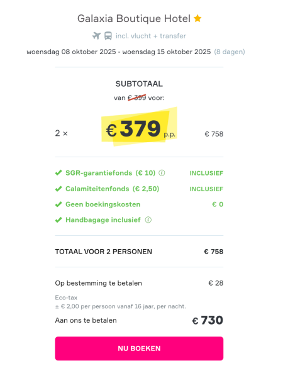Click the yellow €379 p.p. price badge
The height and width of the screenshot is (368, 283).
(x=139, y=127)
